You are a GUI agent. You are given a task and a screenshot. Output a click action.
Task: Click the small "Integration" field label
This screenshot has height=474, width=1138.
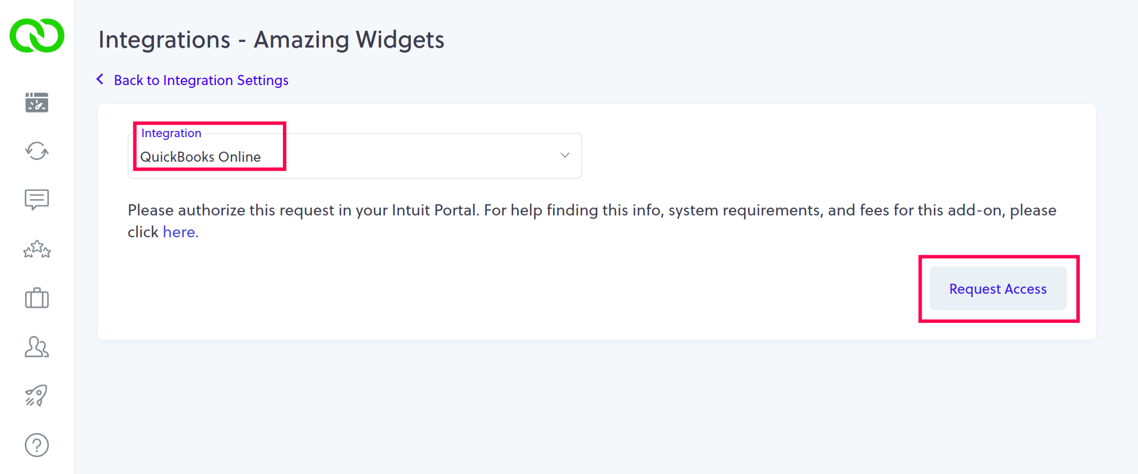pos(171,133)
